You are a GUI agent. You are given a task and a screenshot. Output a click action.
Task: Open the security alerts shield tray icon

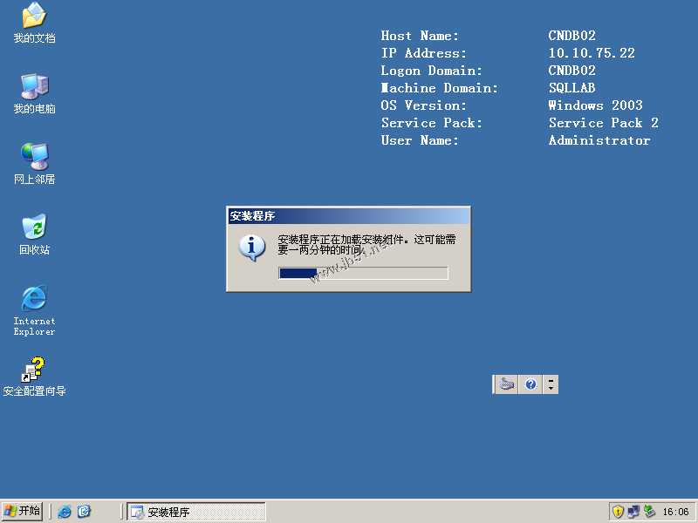tap(619, 511)
